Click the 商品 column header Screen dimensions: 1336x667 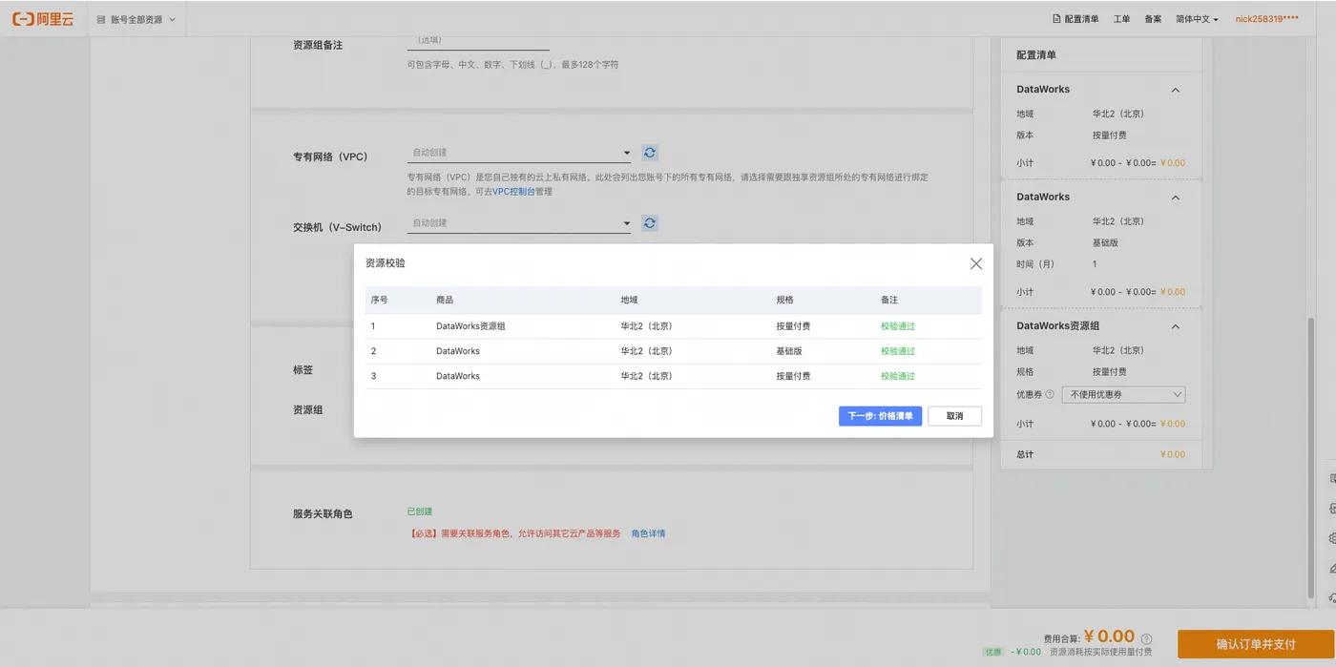pyautogui.click(x=445, y=301)
